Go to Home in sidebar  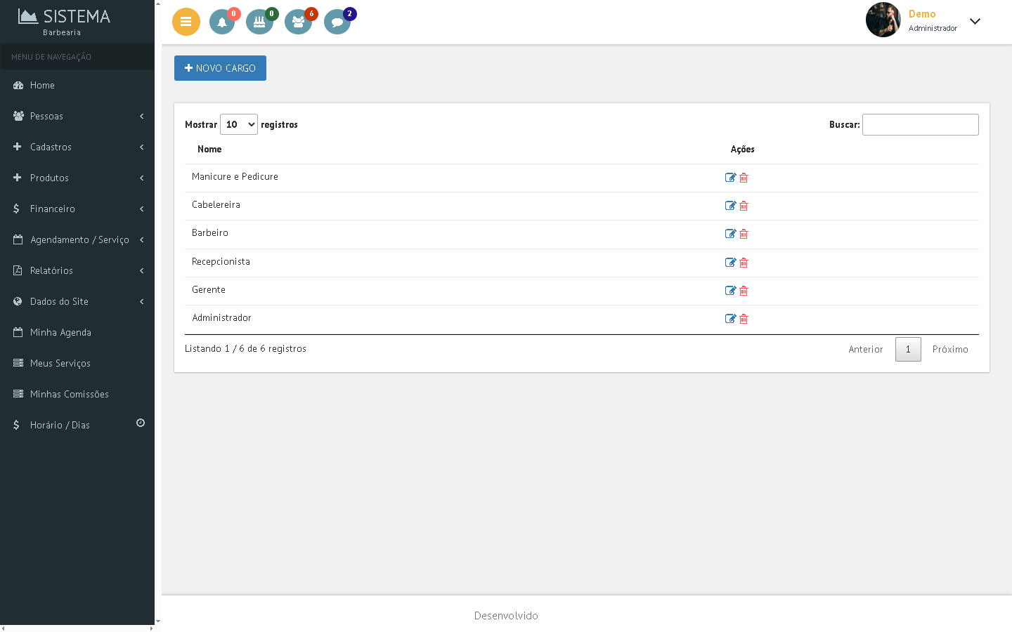tap(42, 85)
